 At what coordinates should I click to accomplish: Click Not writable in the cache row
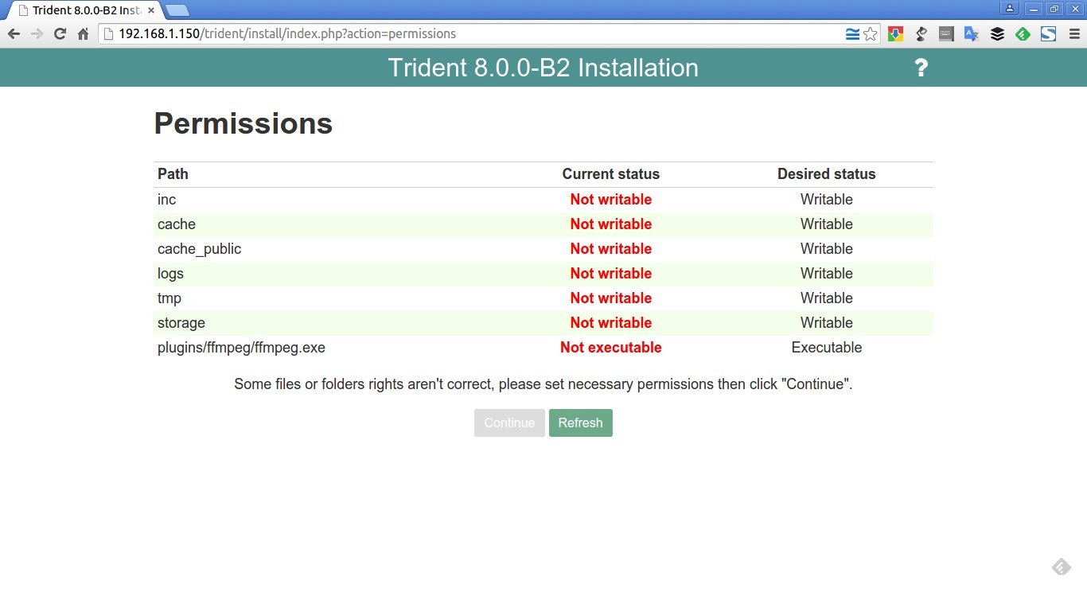point(611,224)
